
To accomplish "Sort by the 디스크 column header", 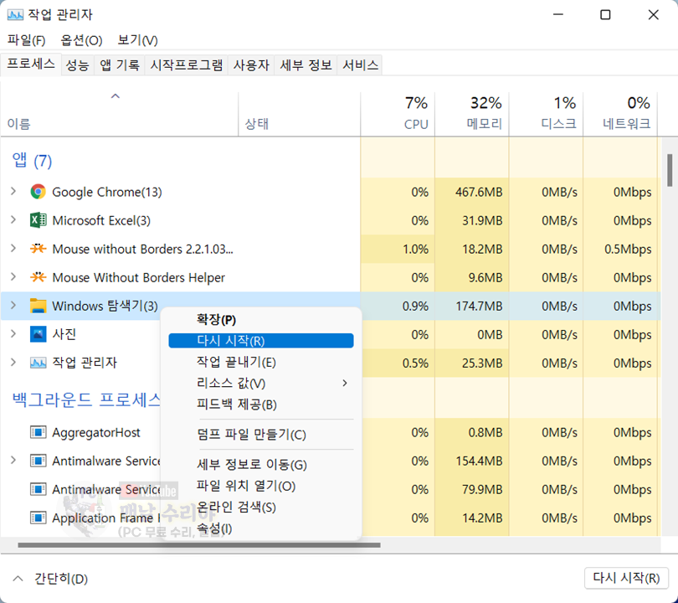I will 546,114.
